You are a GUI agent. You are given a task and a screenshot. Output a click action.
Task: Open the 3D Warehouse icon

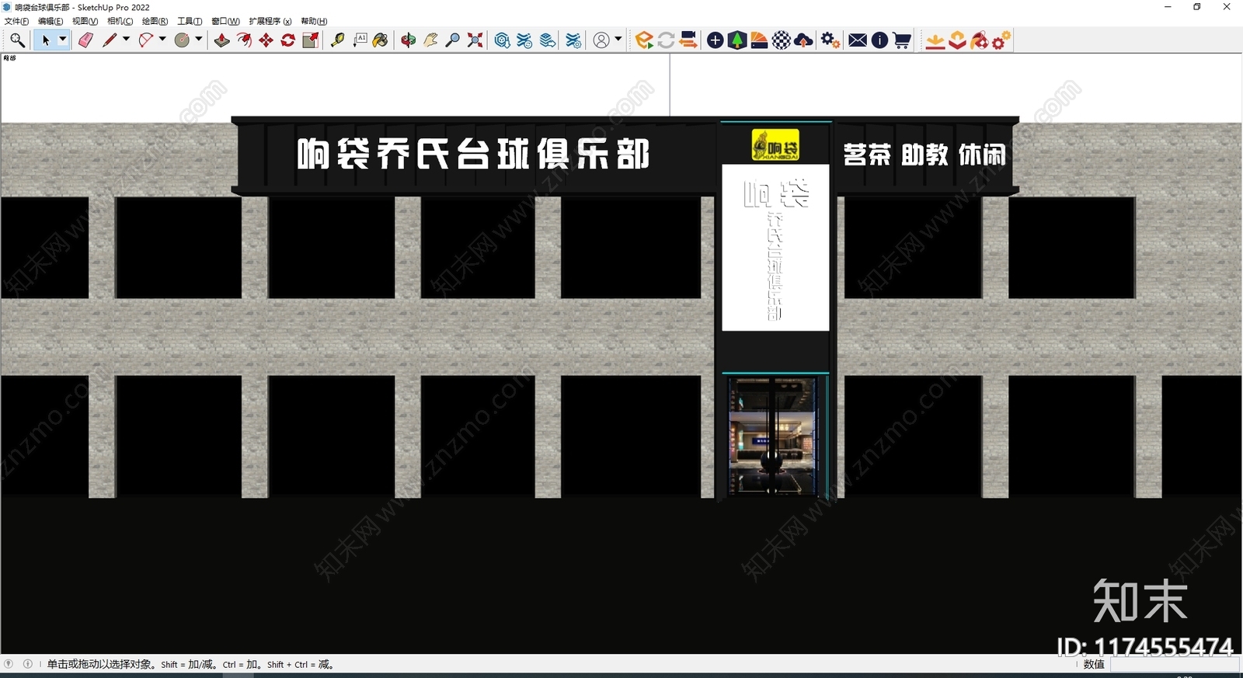point(502,40)
